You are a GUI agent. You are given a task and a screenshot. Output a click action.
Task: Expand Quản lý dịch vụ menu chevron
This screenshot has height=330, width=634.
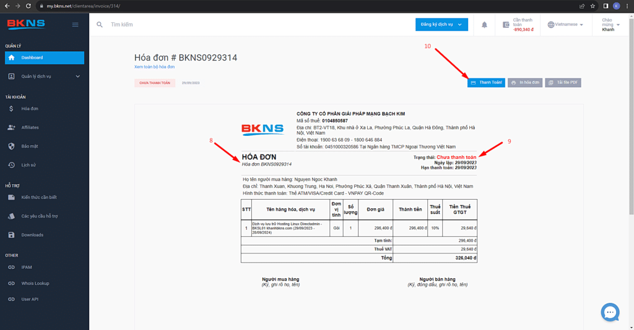[77, 76]
